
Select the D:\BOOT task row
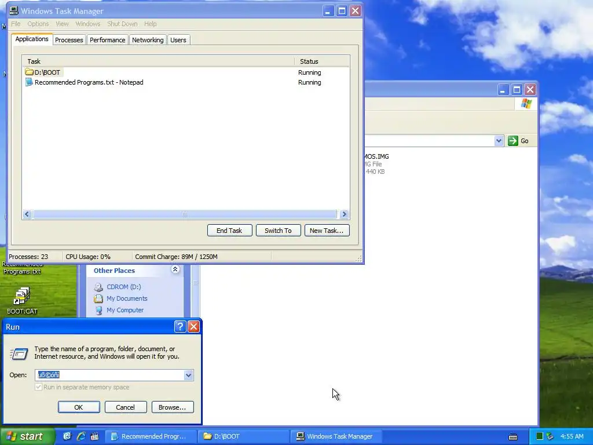tap(186, 72)
